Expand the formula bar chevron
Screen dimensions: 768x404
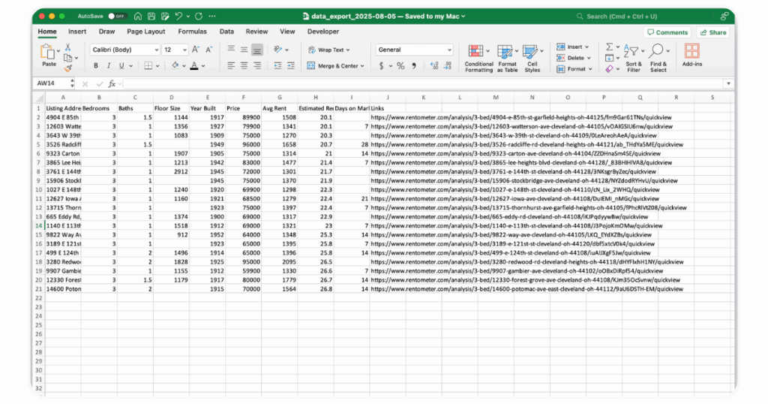tap(728, 83)
